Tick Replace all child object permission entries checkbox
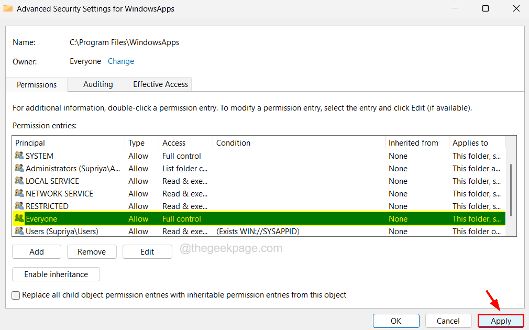This screenshot has width=529, height=330. coord(16,295)
